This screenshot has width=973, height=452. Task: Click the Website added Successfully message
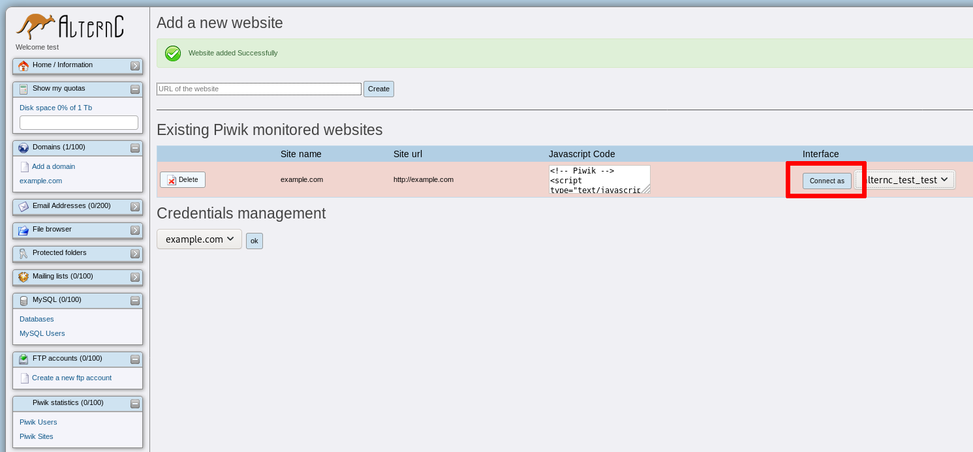click(x=233, y=53)
